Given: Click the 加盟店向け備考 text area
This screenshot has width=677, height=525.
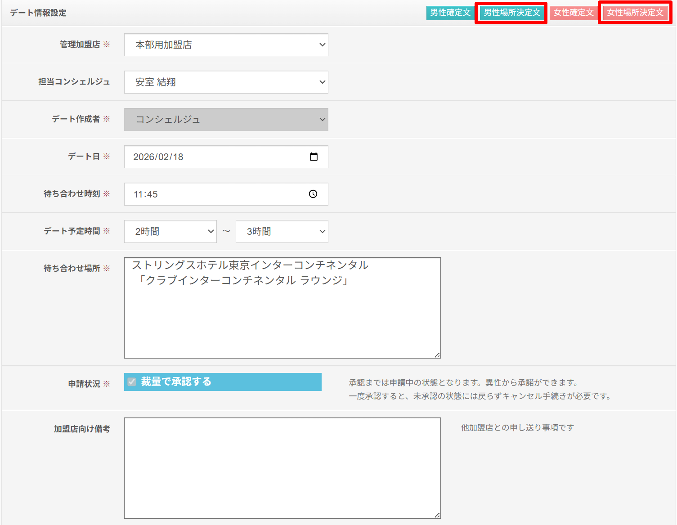Looking at the screenshot, I should 282,468.
